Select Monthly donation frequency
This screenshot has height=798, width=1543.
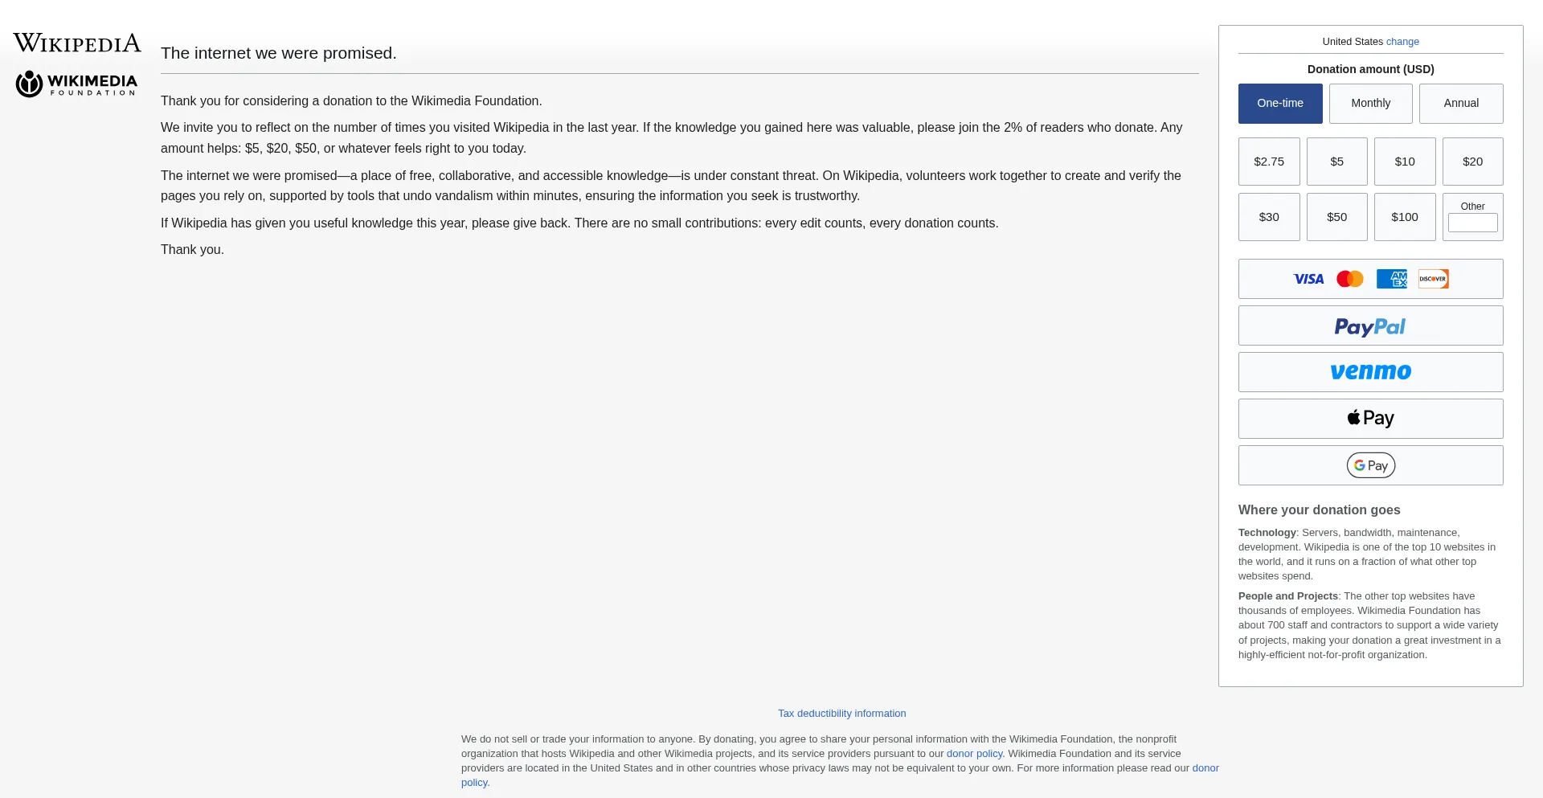(1371, 104)
